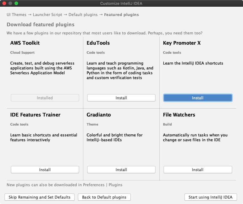Click the AWS Toolkit title
Viewport: 243px width, 204px height.
point(25,43)
